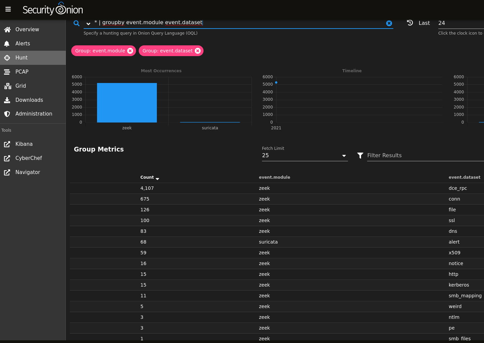
Task: Click the pe dataset cell
Action: [451, 328]
